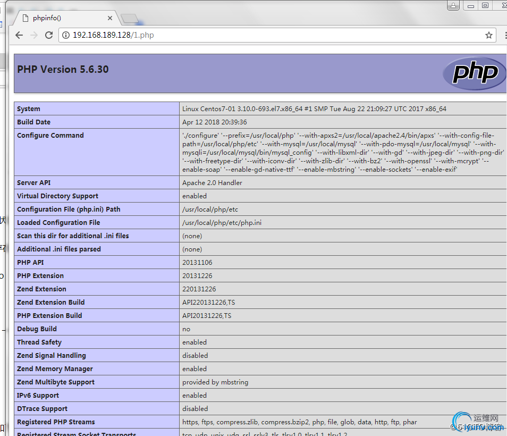This screenshot has height=436, width=507.
Task: Click the browser forward arrow
Action: tap(34, 35)
